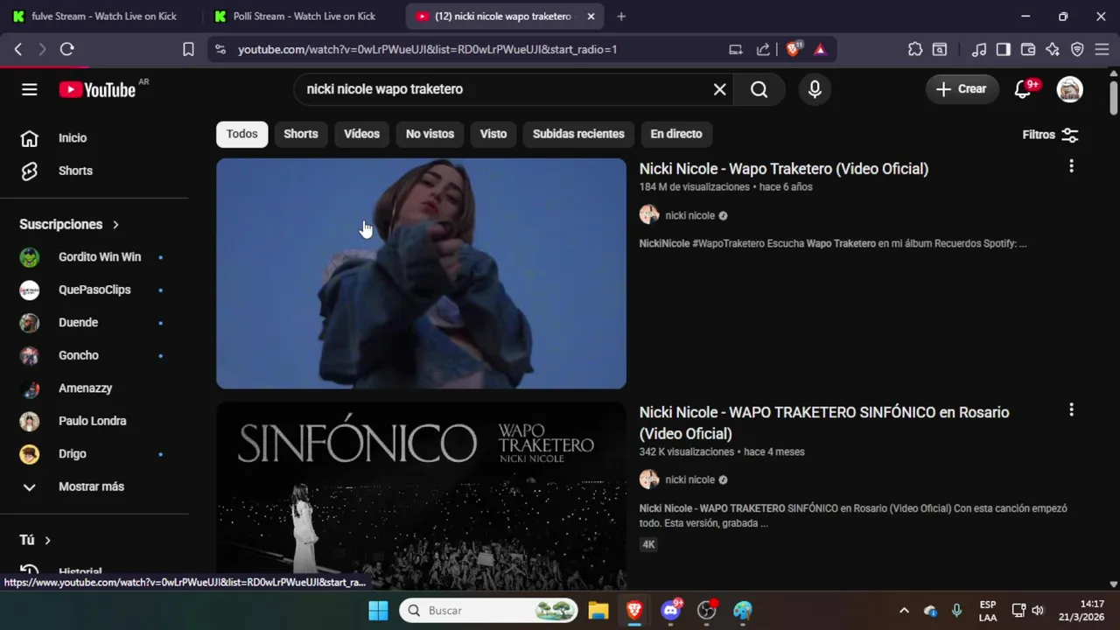This screenshot has width=1120, height=630.
Task: Open options menu for WAPO TRAKETERO SINFÓNICO video
Action: pyautogui.click(x=1071, y=409)
